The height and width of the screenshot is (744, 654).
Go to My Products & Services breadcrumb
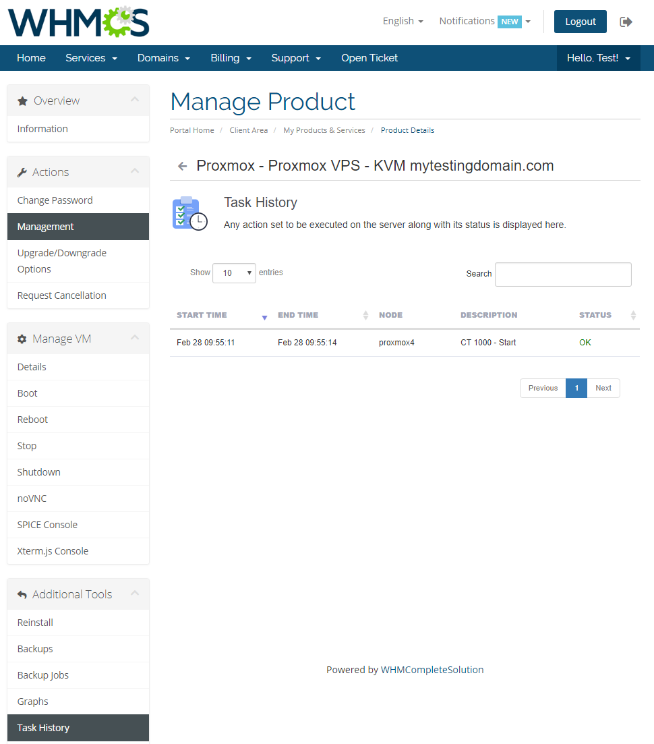(x=324, y=130)
